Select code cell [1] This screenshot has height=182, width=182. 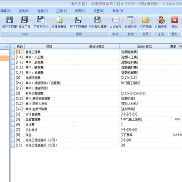(20, 52)
